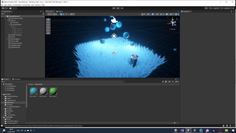This screenshot has width=236, height=133.
Task: Open Project panel plus create dropdown
Action: (3, 82)
